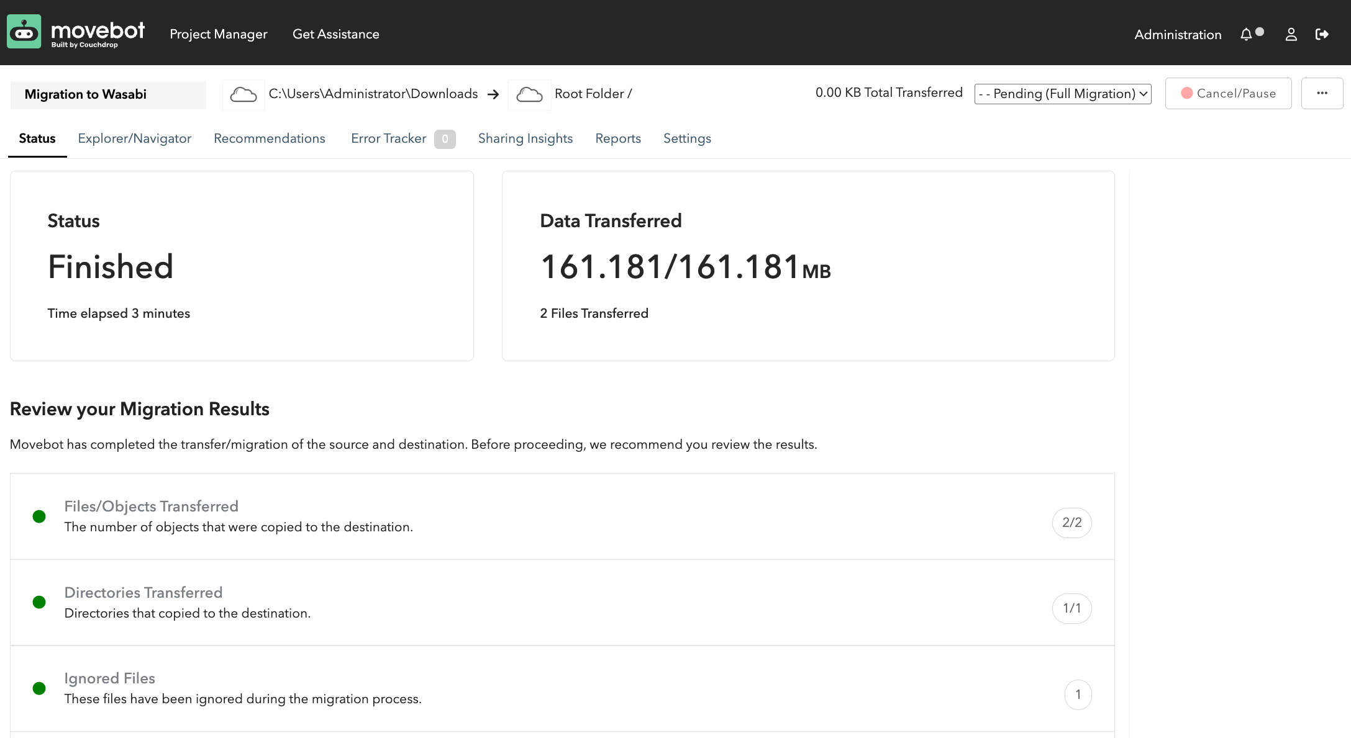This screenshot has width=1351, height=738.
Task: Click the 2 Files Transferred text
Action: 594,313
